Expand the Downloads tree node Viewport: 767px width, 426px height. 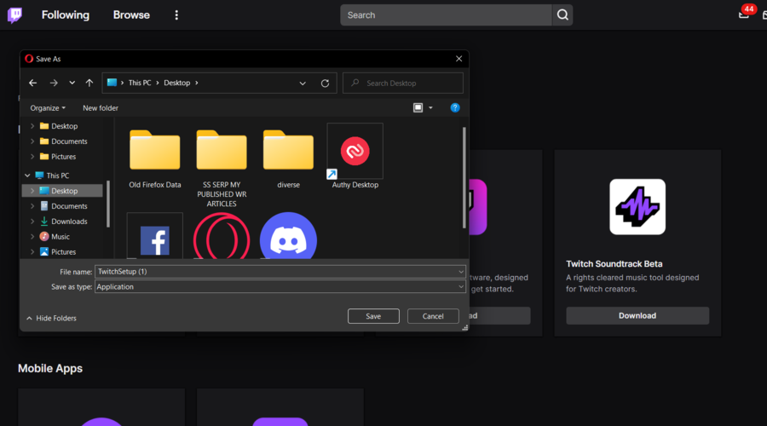32,221
